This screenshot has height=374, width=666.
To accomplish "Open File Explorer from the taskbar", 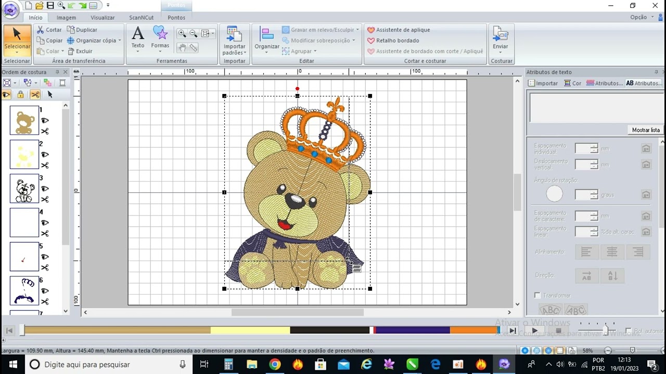I will point(252,364).
